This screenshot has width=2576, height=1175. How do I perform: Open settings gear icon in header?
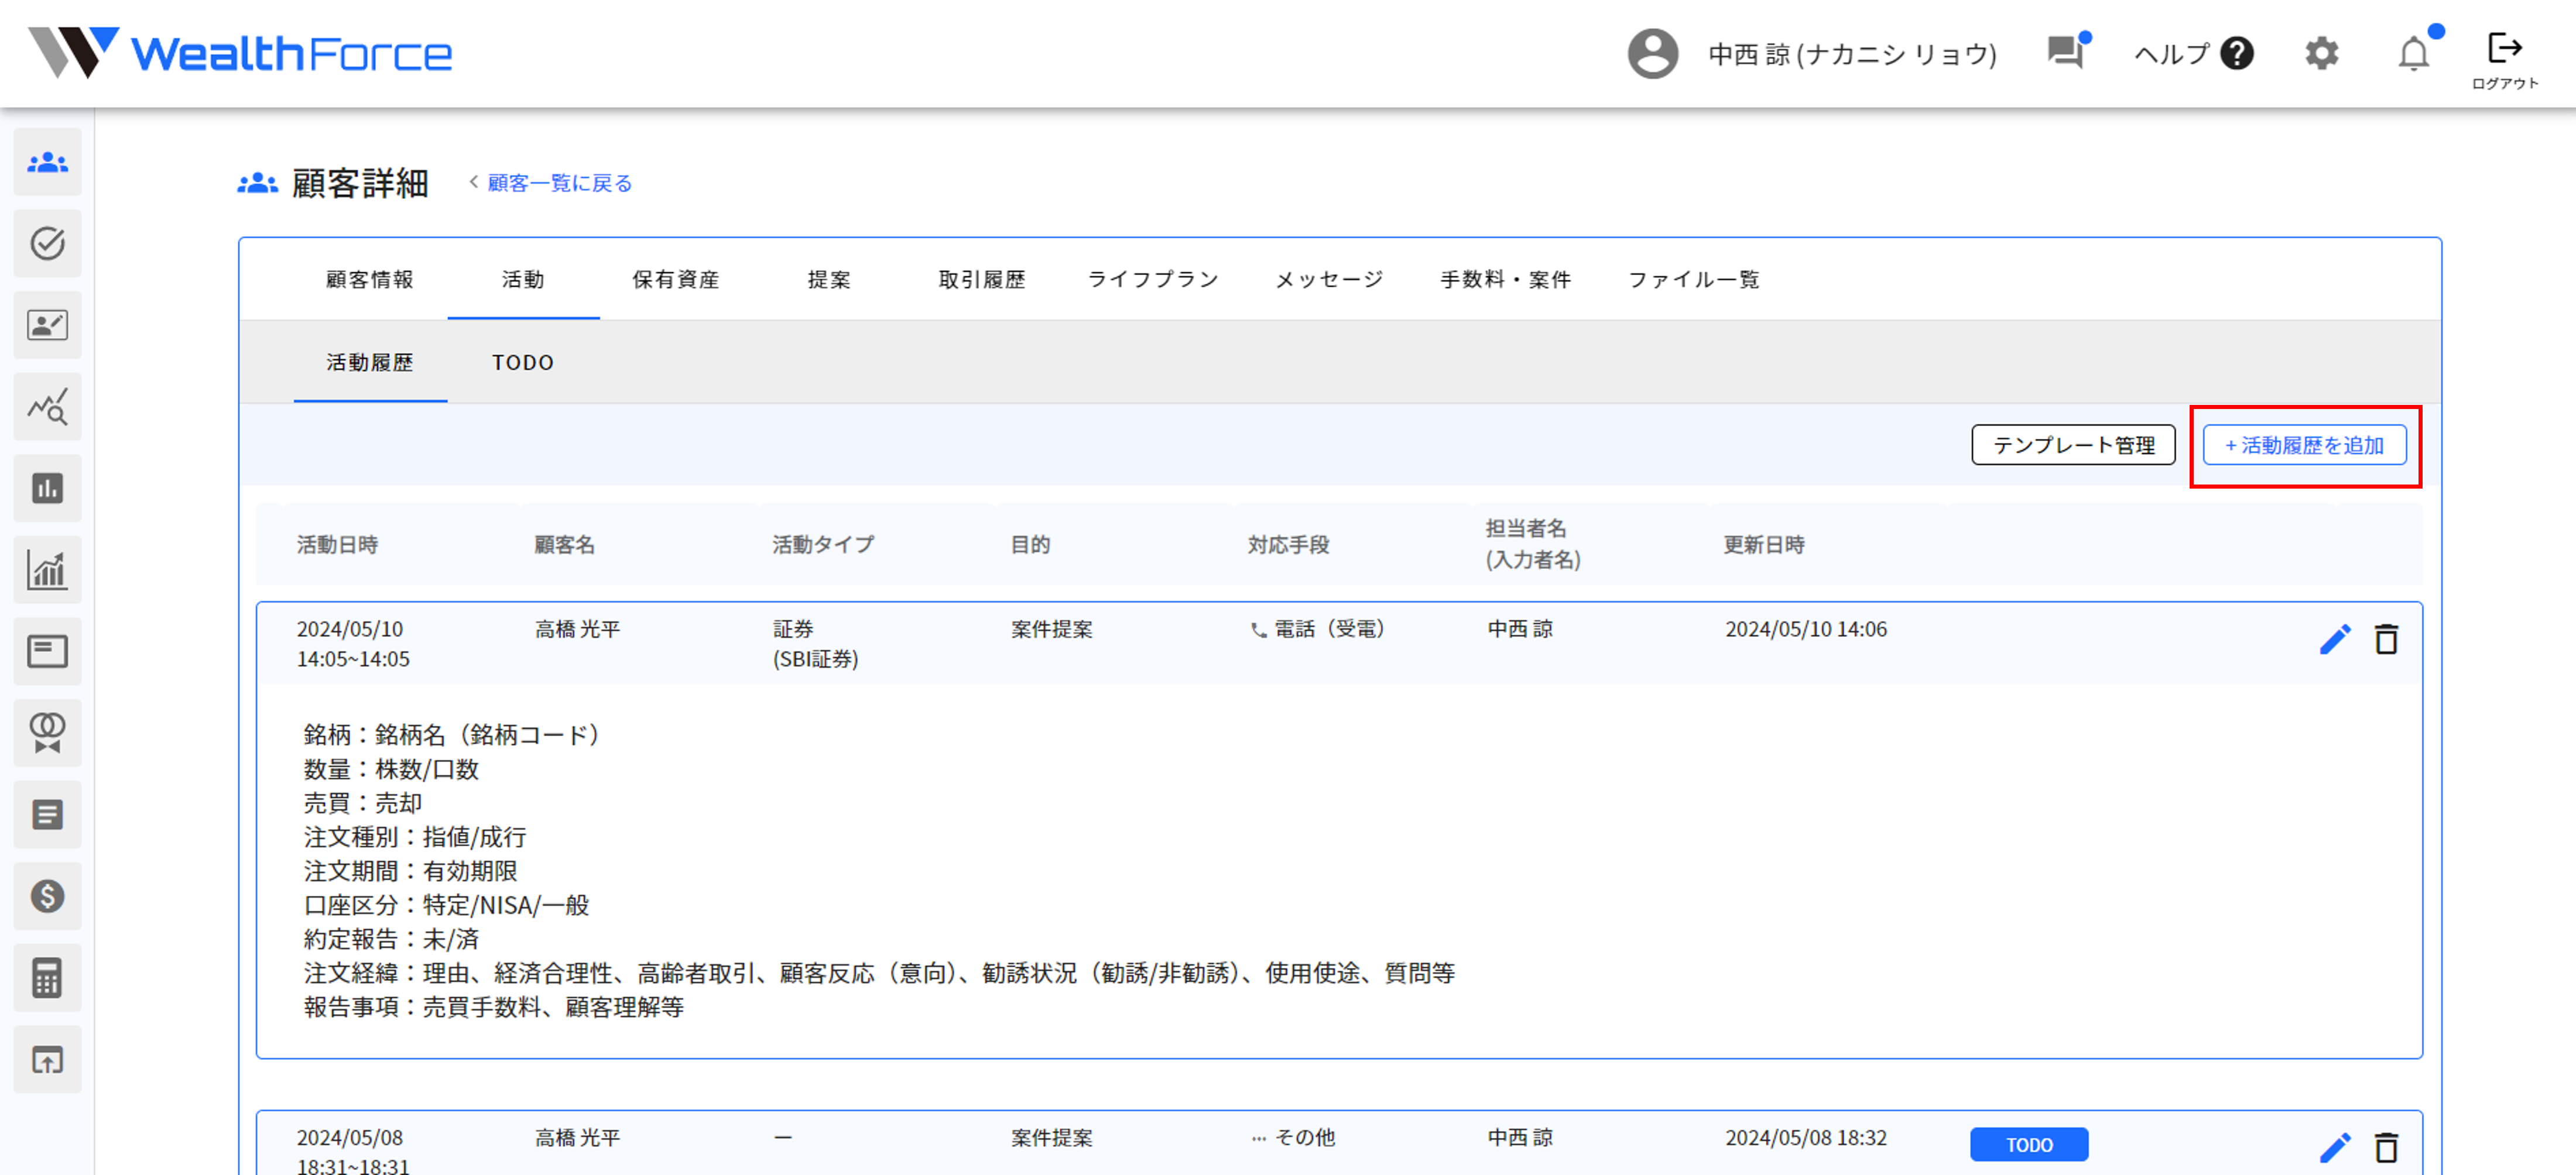(x=2321, y=53)
